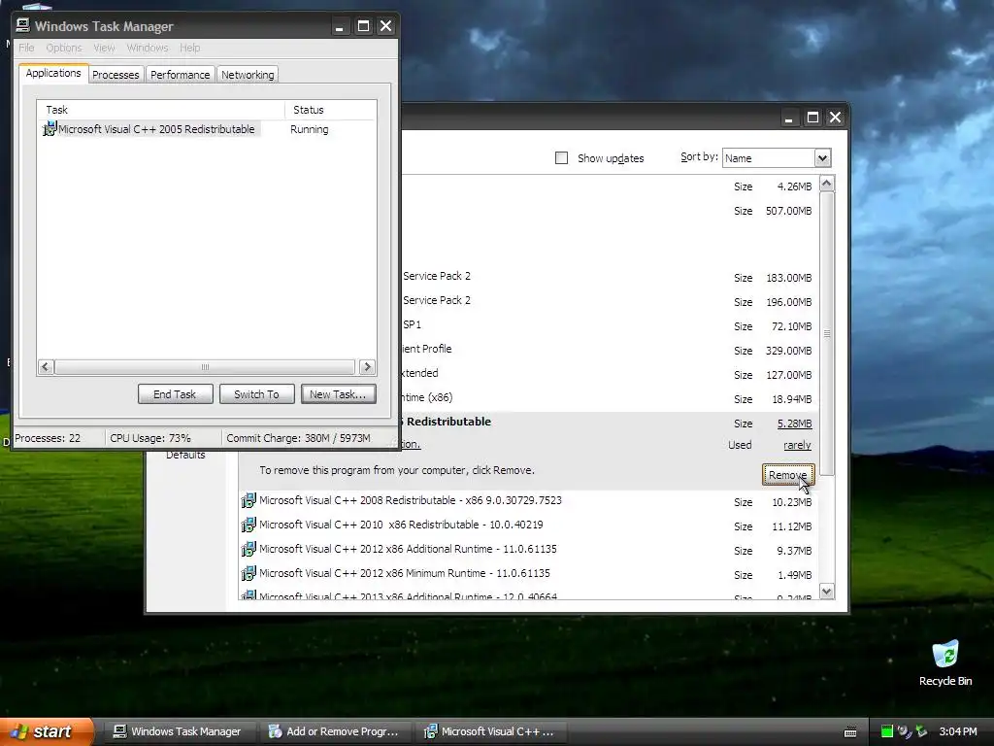Click the End Task button
This screenshot has width=994, height=746.
[x=175, y=394]
